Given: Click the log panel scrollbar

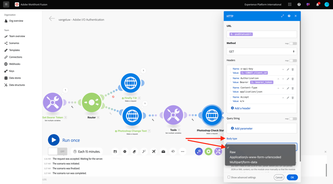Looking at the screenshot, I should point(326,170).
